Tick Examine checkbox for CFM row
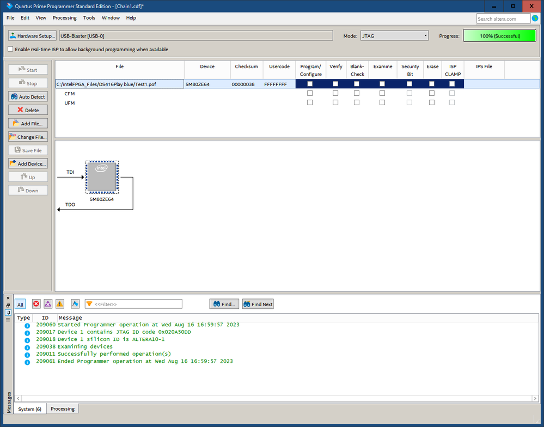544x427 pixels. (382, 93)
